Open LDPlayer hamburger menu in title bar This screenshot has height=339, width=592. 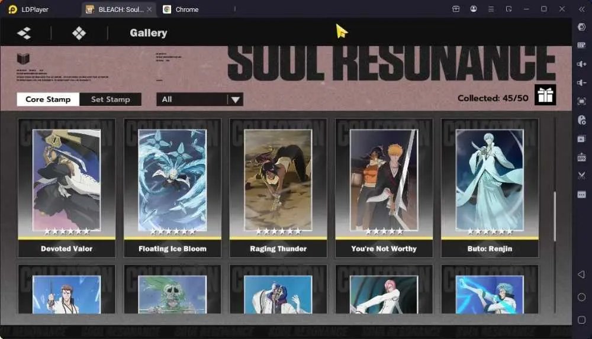point(491,9)
